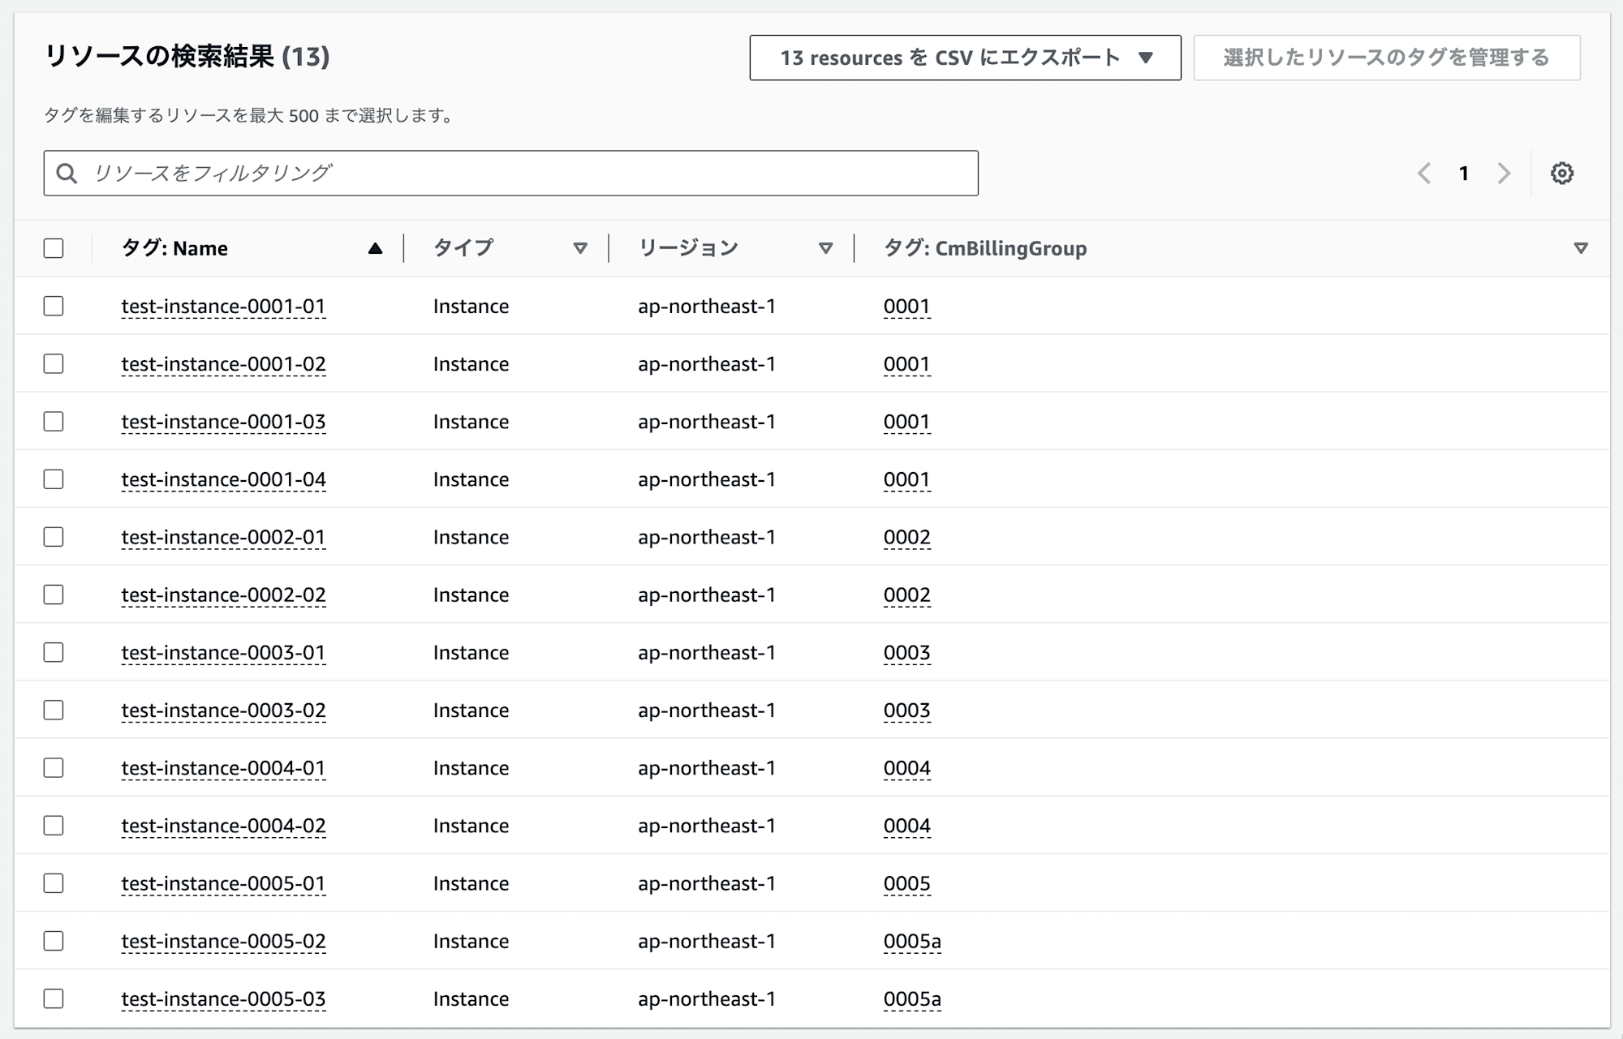Check test-instance-0003-01 row checkbox
This screenshot has width=1623, height=1039.
(54, 652)
